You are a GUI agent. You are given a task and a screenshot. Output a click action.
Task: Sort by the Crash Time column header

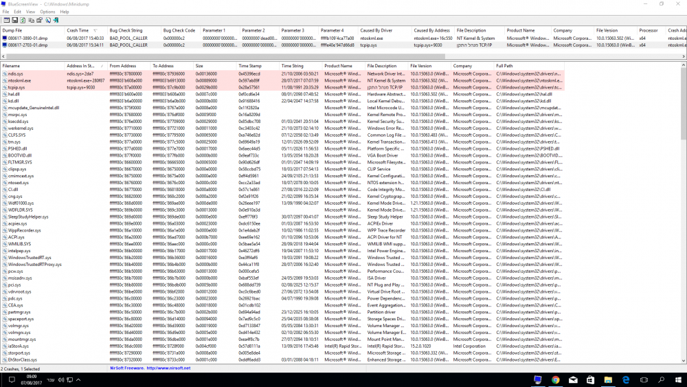point(86,31)
